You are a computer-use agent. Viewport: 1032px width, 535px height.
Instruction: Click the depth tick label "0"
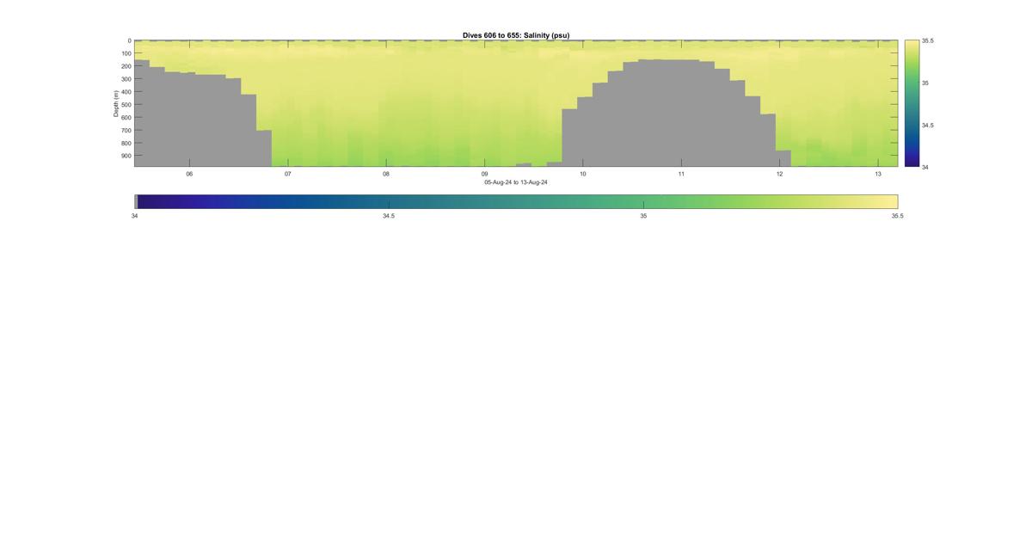tap(129, 40)
